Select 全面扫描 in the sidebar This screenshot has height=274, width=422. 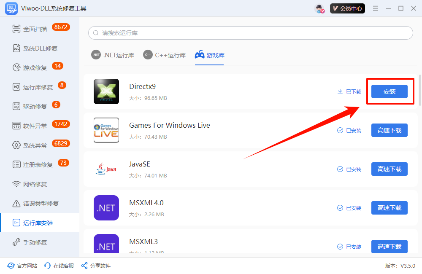pos(35,29)
